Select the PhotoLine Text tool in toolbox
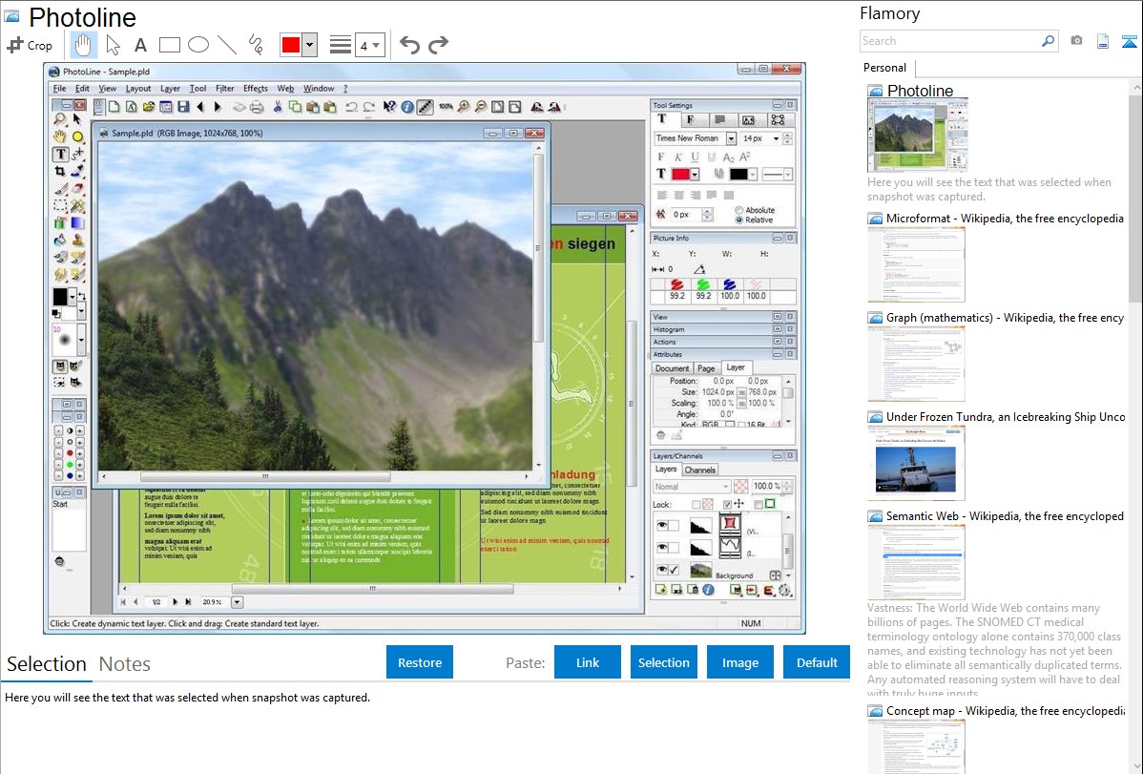This screenshot has width=1143, height=774. coord(60,154)
